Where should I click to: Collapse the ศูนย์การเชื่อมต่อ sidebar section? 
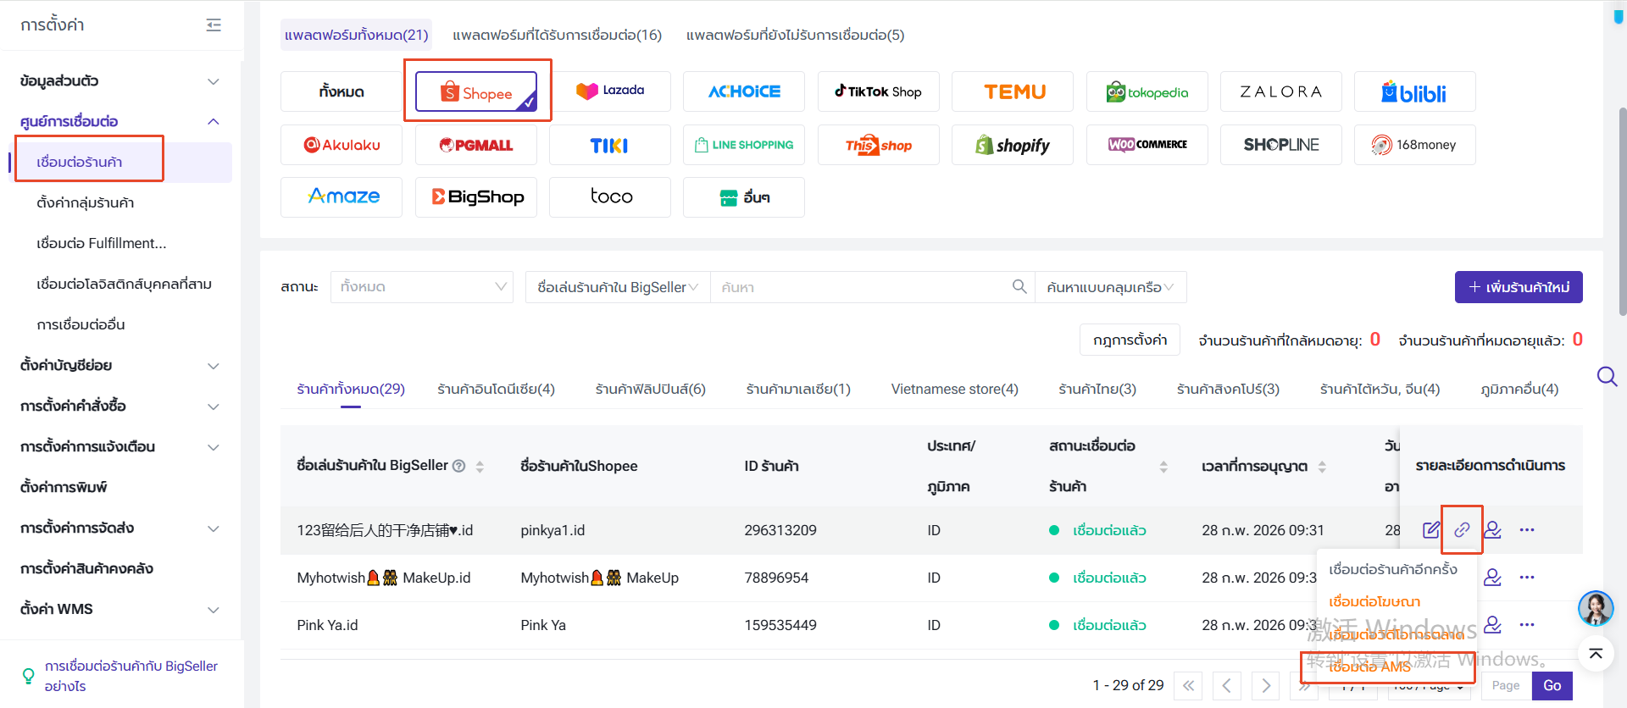(x=214, y=122)
